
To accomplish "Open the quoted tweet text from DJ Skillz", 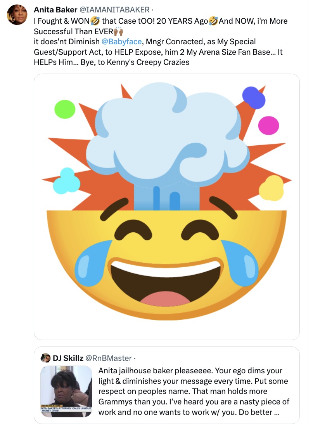I will pyautogui.click(x=194, y=391).
